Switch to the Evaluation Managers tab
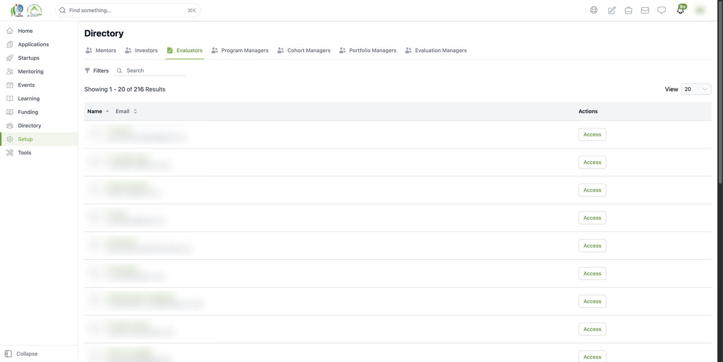Image resolution: width=723 pixels, height=362 pixels. click(x=436, y=51)
